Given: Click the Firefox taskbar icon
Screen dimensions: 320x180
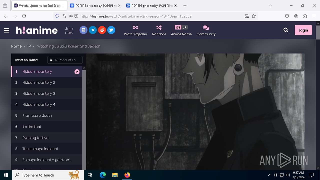Looking at the screenshot, I should click(127, 175).
